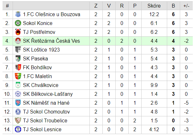Click the SK Bělkovice-Lašťany ball logo

(x=18, y=94)
